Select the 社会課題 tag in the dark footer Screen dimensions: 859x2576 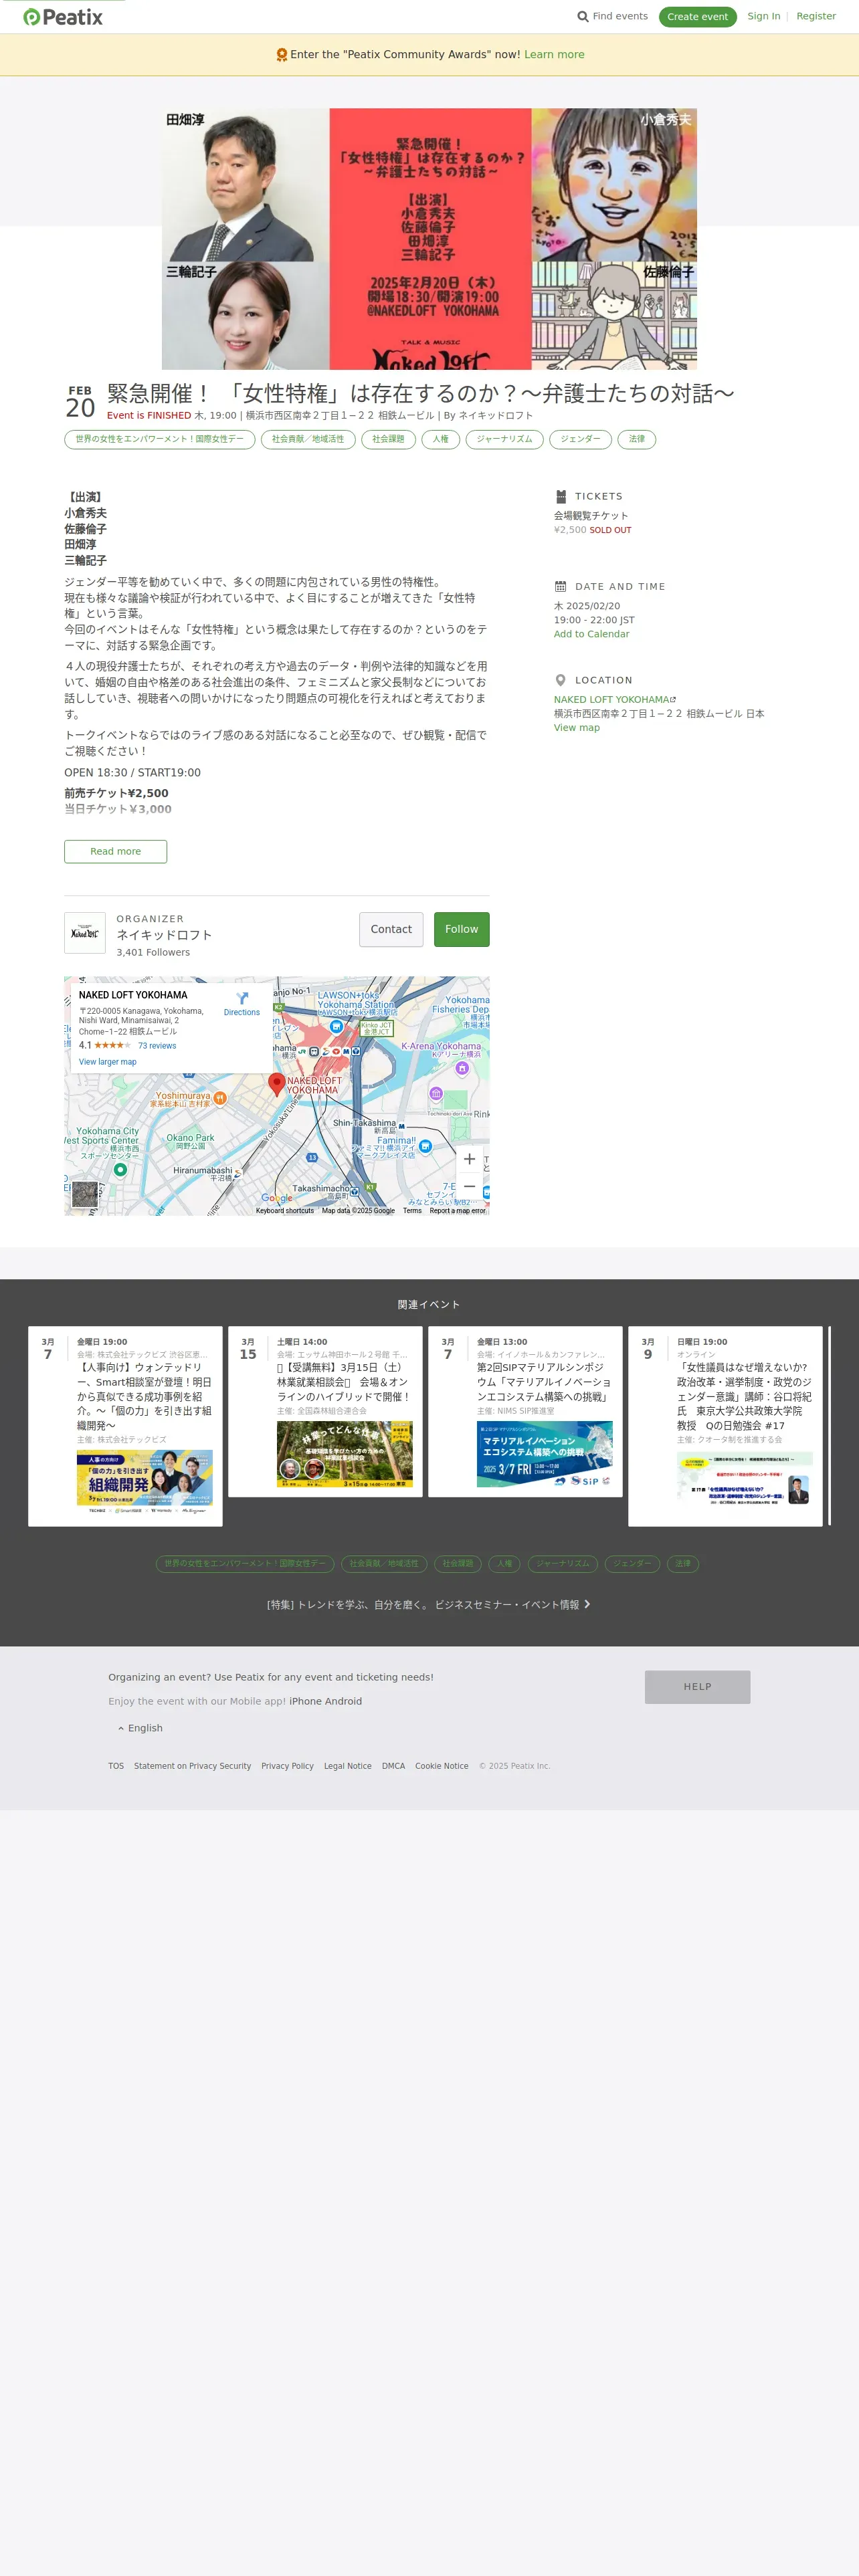(x=458, y=1564)
